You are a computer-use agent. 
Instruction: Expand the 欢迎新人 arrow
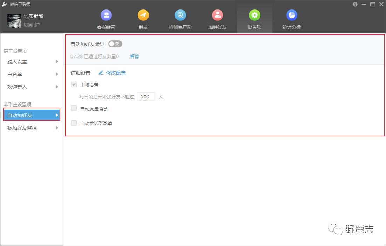click(57, 87)
